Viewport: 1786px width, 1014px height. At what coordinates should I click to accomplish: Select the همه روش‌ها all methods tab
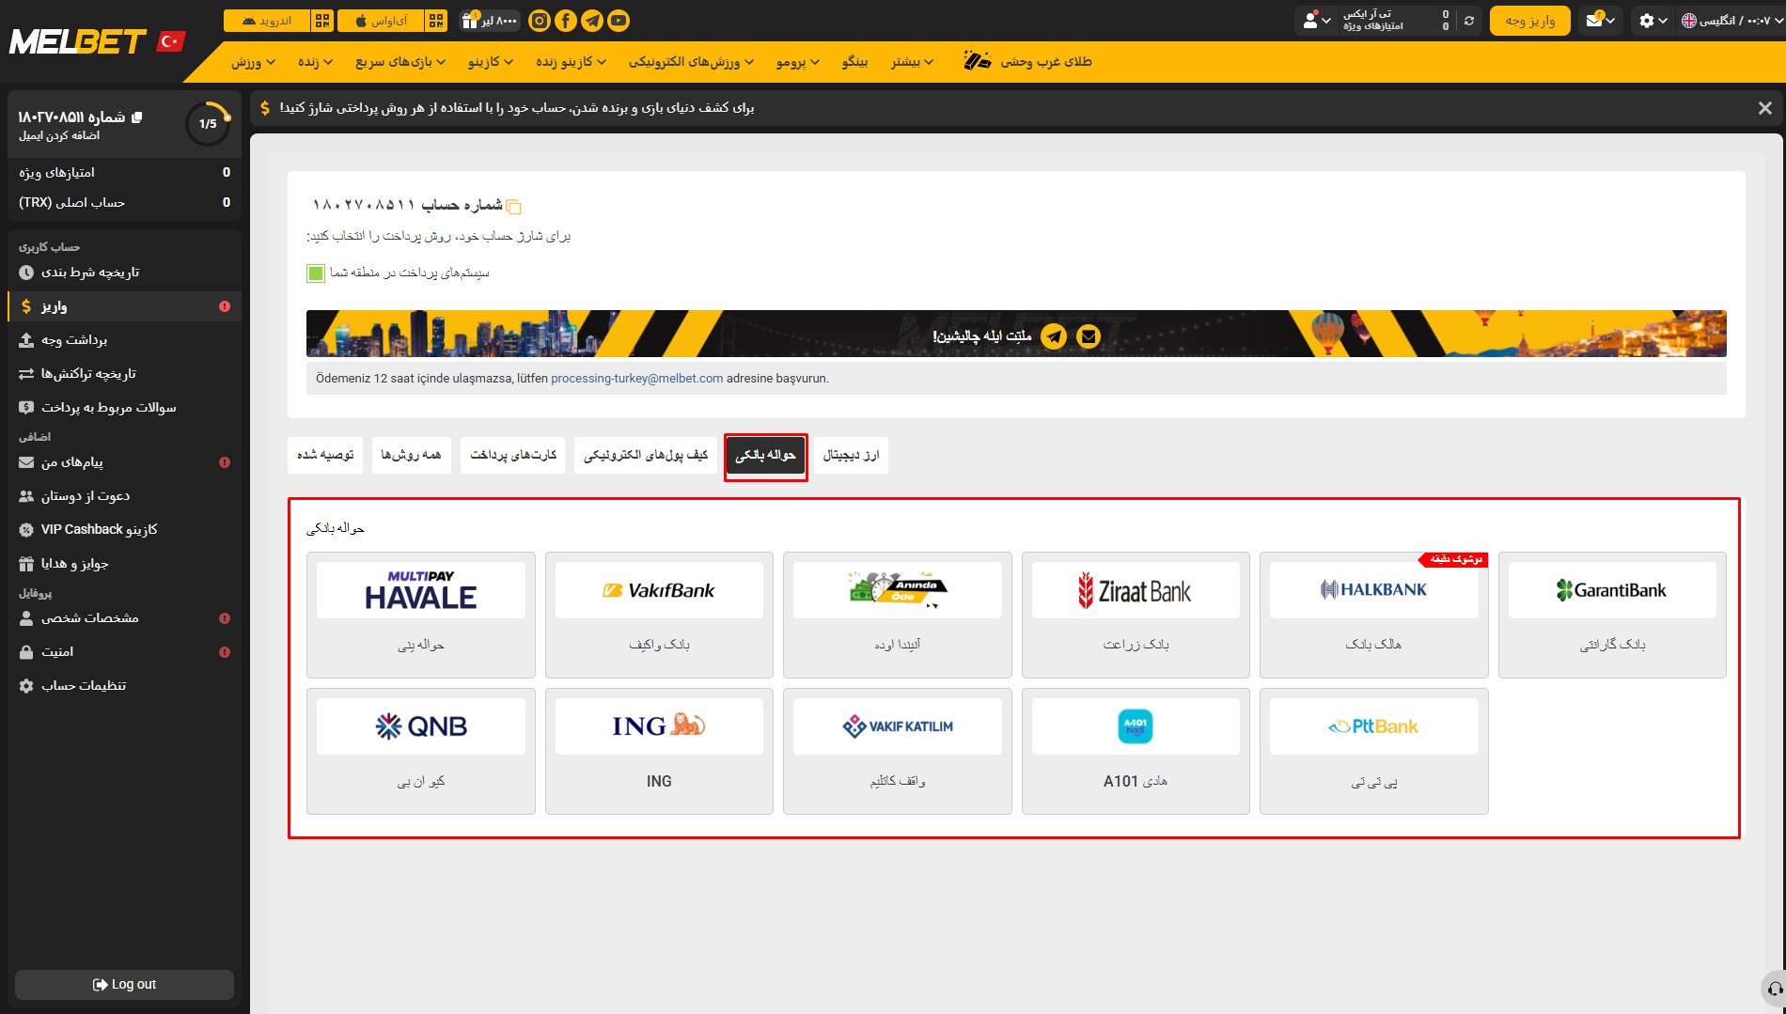click(x=411, y=455)
